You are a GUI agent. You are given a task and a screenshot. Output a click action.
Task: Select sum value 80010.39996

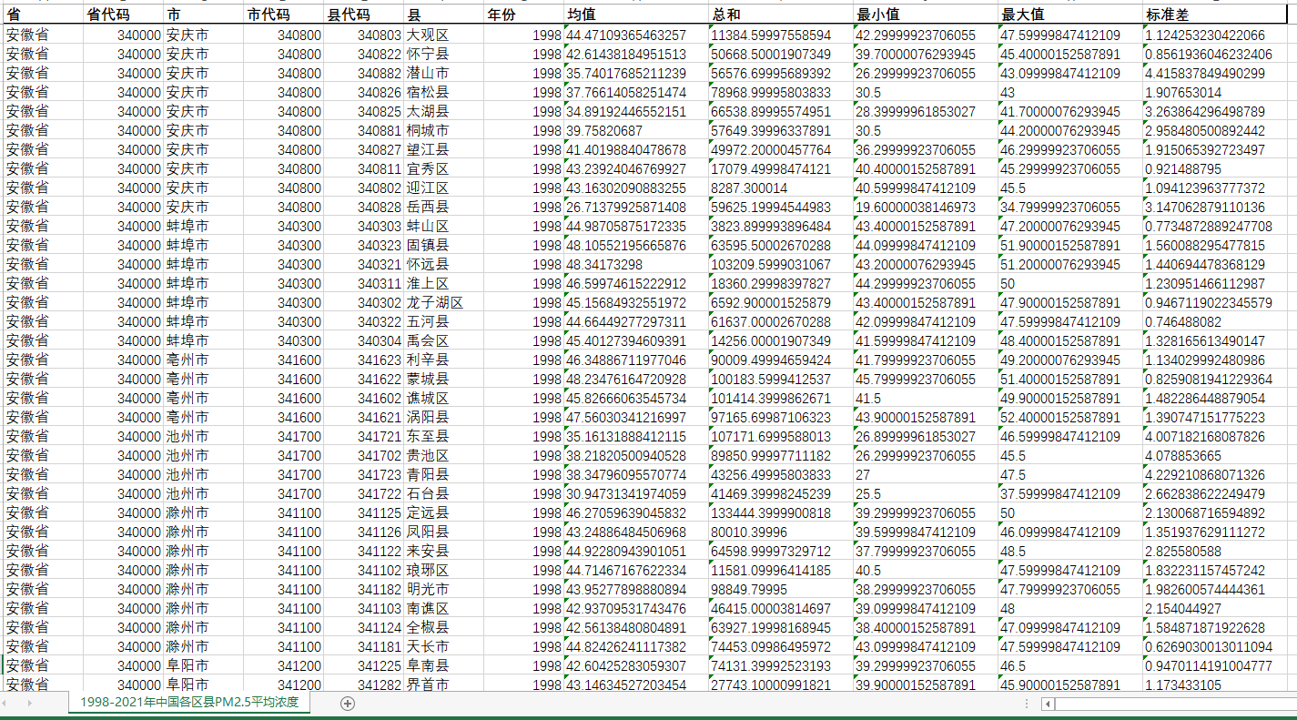point(781,532)
